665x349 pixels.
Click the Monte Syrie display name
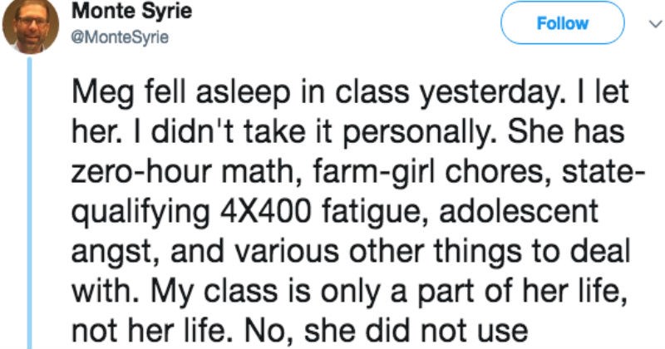(131, 11)
